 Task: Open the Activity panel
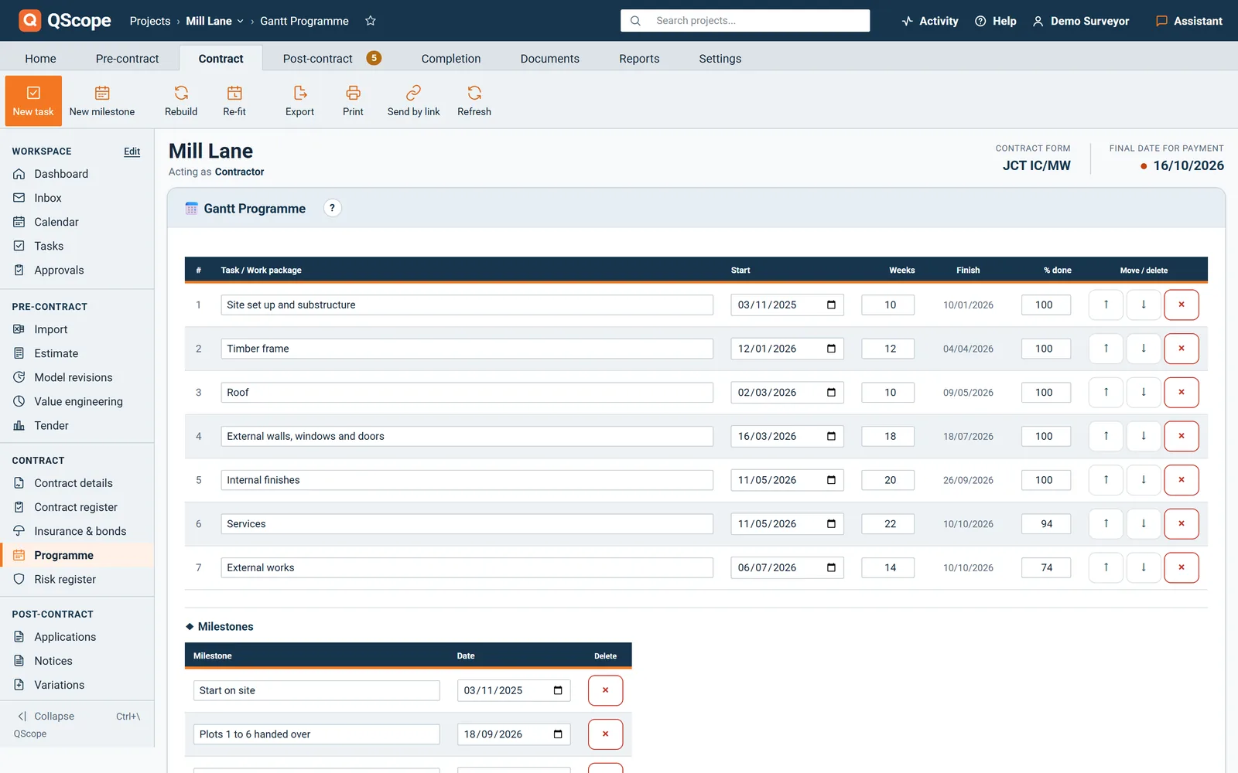[930, 21]
